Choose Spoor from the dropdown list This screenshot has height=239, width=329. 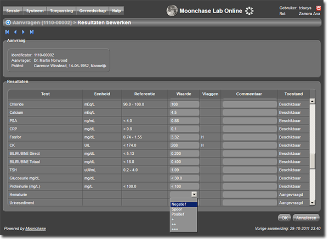[184, 209]
